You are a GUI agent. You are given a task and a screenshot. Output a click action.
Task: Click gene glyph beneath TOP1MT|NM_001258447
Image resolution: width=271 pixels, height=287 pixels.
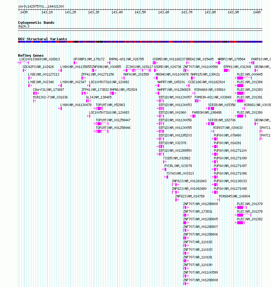(x=101, y=124)
